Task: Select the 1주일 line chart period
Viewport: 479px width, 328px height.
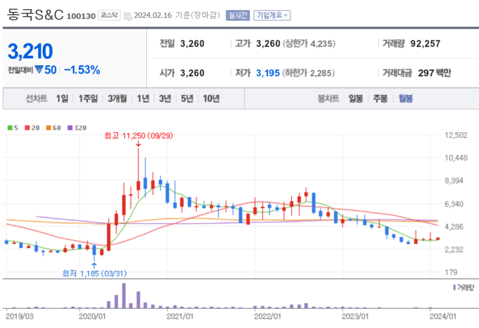Action: [x=89, y=98]
